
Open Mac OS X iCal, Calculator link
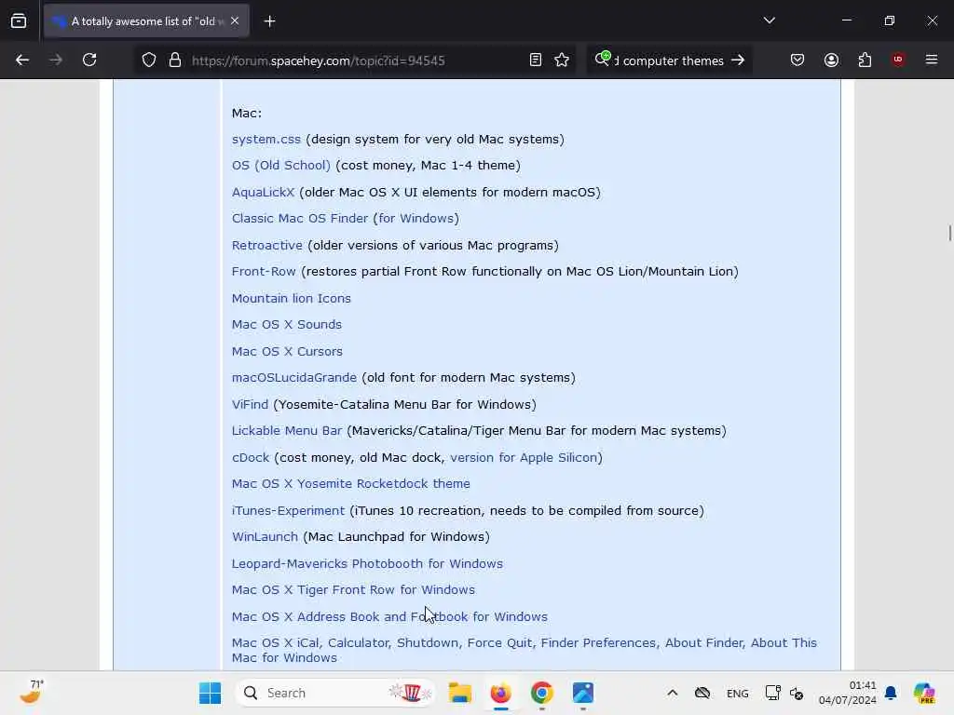coord(524,650)
